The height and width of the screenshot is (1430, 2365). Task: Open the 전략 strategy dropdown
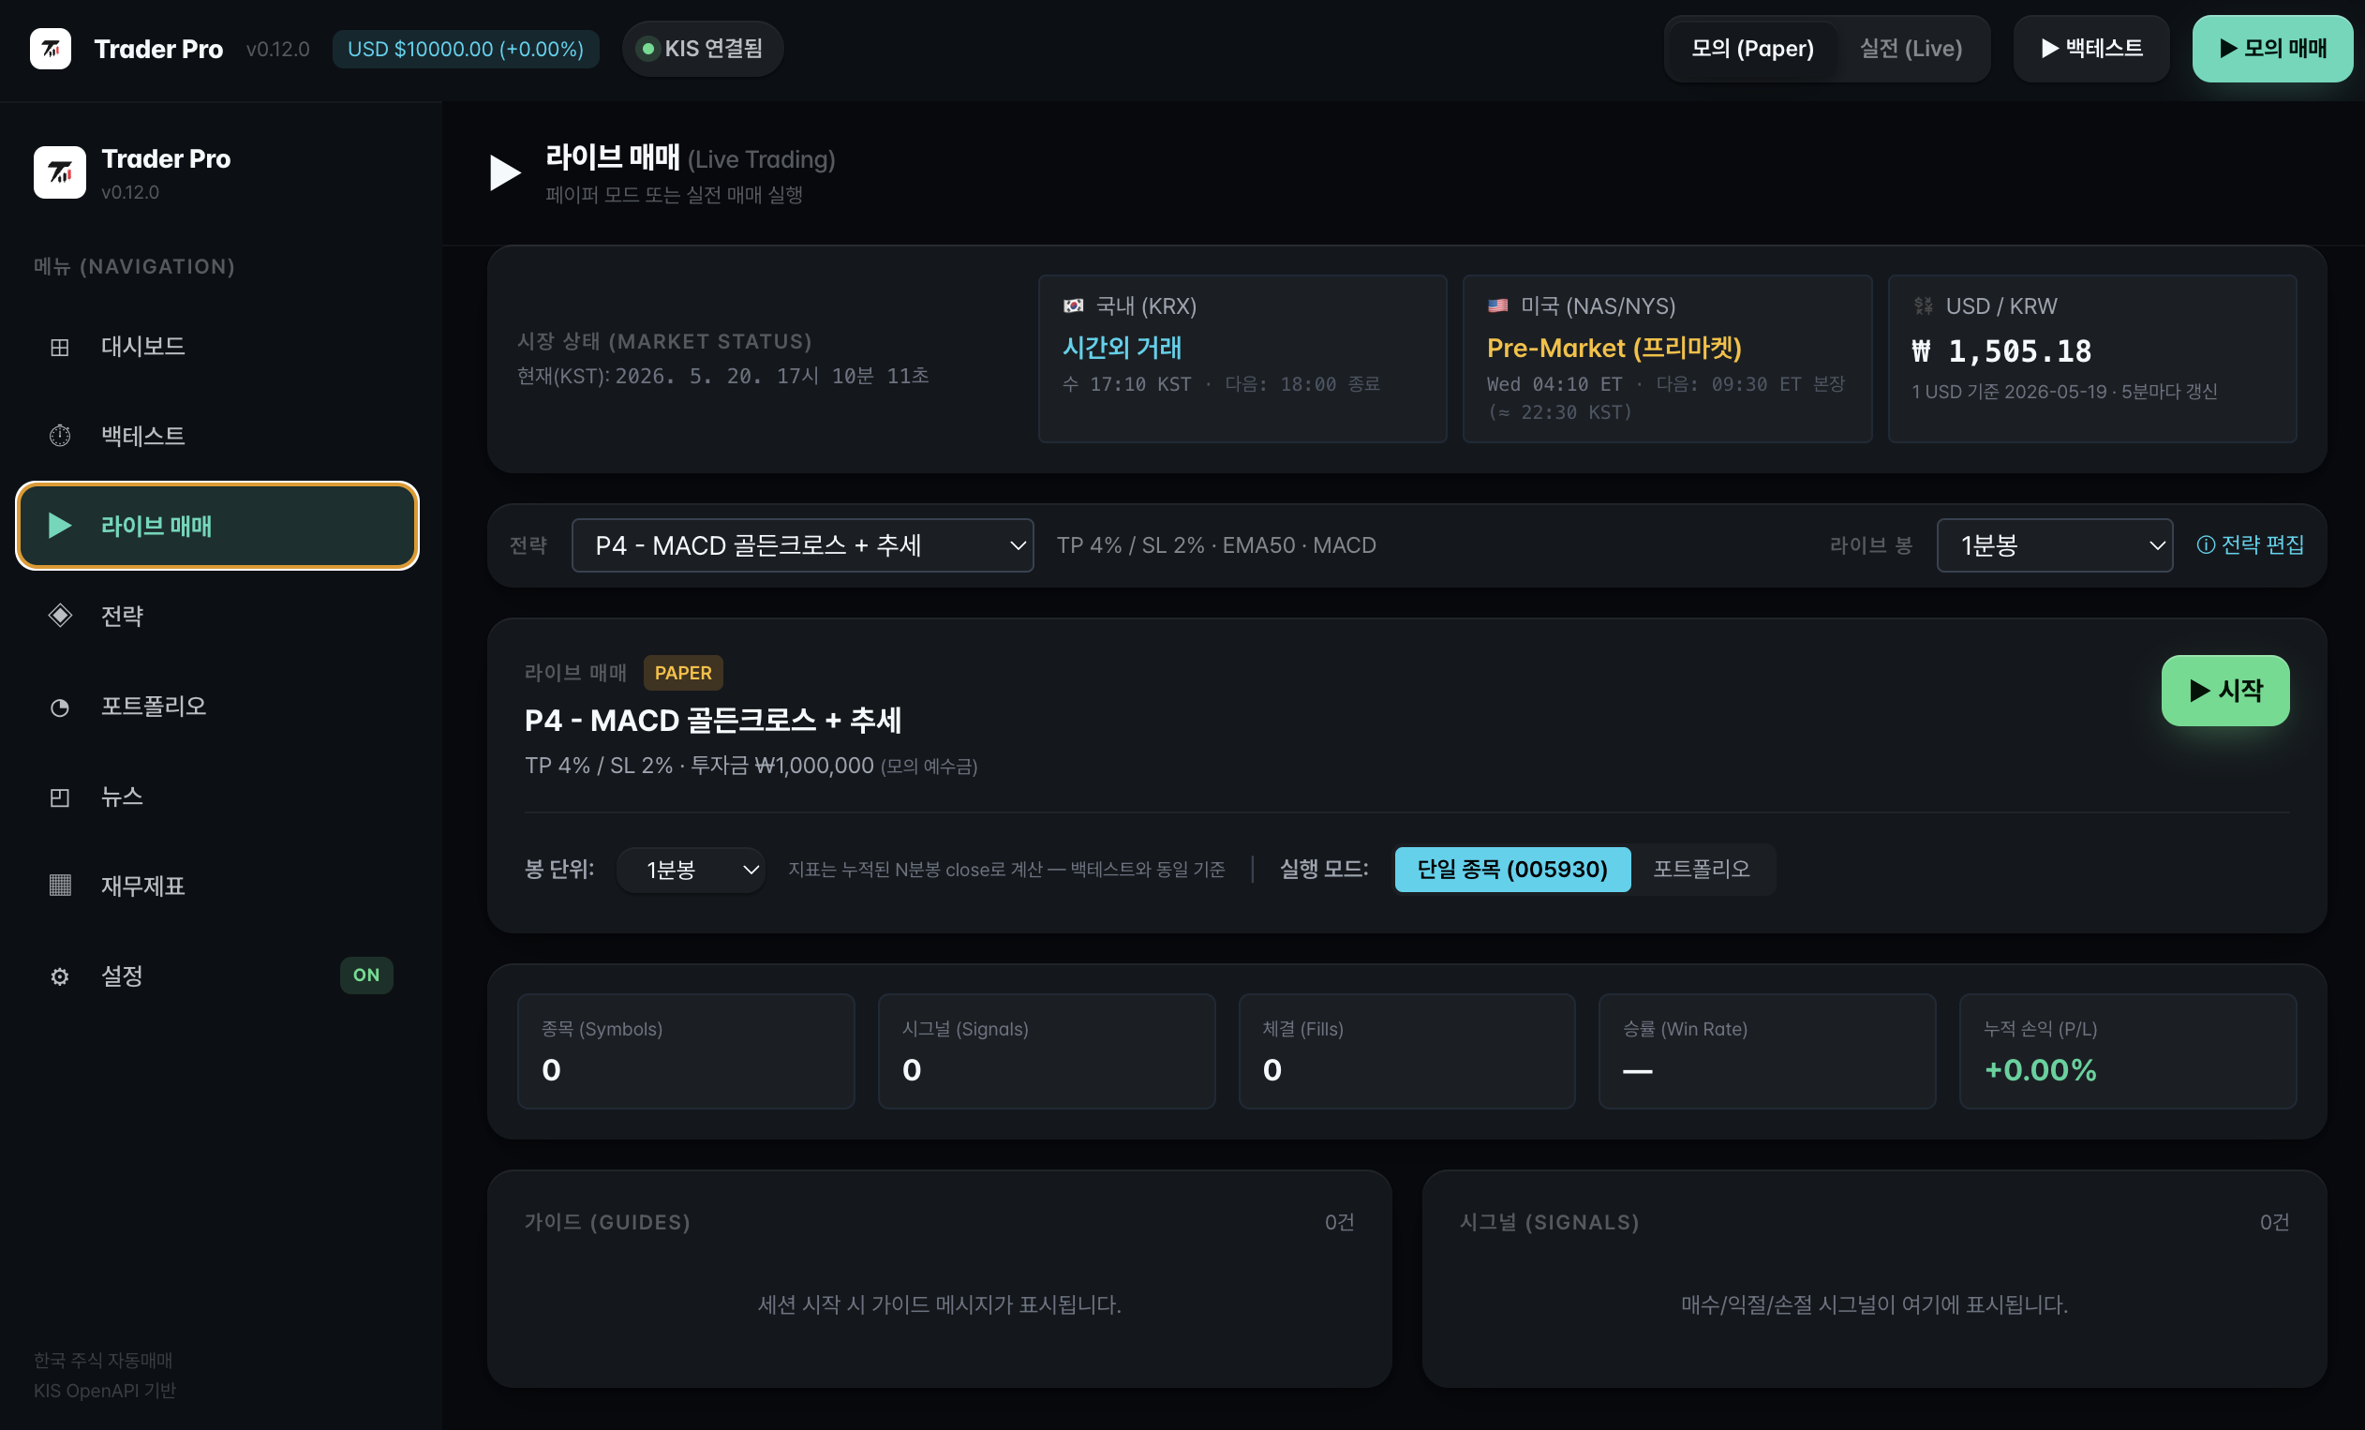coord(802,545)
